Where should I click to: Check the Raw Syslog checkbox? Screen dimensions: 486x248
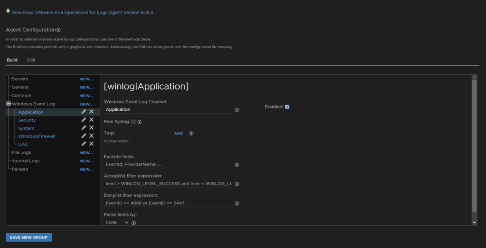(133, 122)
